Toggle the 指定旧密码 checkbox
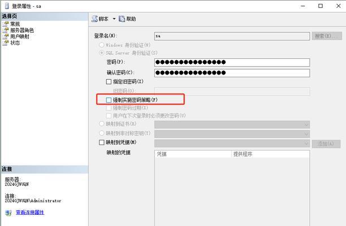This screenshot has height=226, width=346. [x=109, y=82]
